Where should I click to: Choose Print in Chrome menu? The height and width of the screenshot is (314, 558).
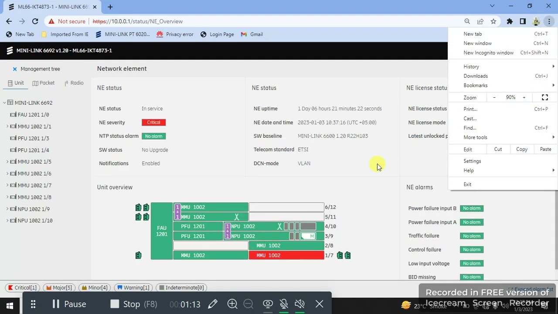pyautogui.click(x=503, y=109)
